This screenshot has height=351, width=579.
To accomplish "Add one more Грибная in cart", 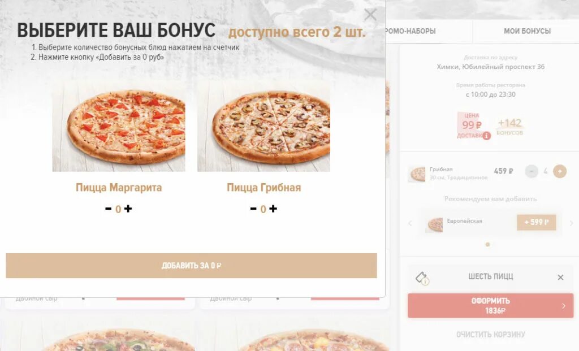I will pos(560,171).
